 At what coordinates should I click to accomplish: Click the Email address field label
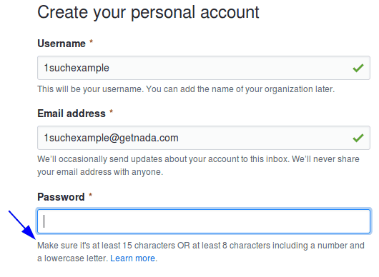(72, 114)
